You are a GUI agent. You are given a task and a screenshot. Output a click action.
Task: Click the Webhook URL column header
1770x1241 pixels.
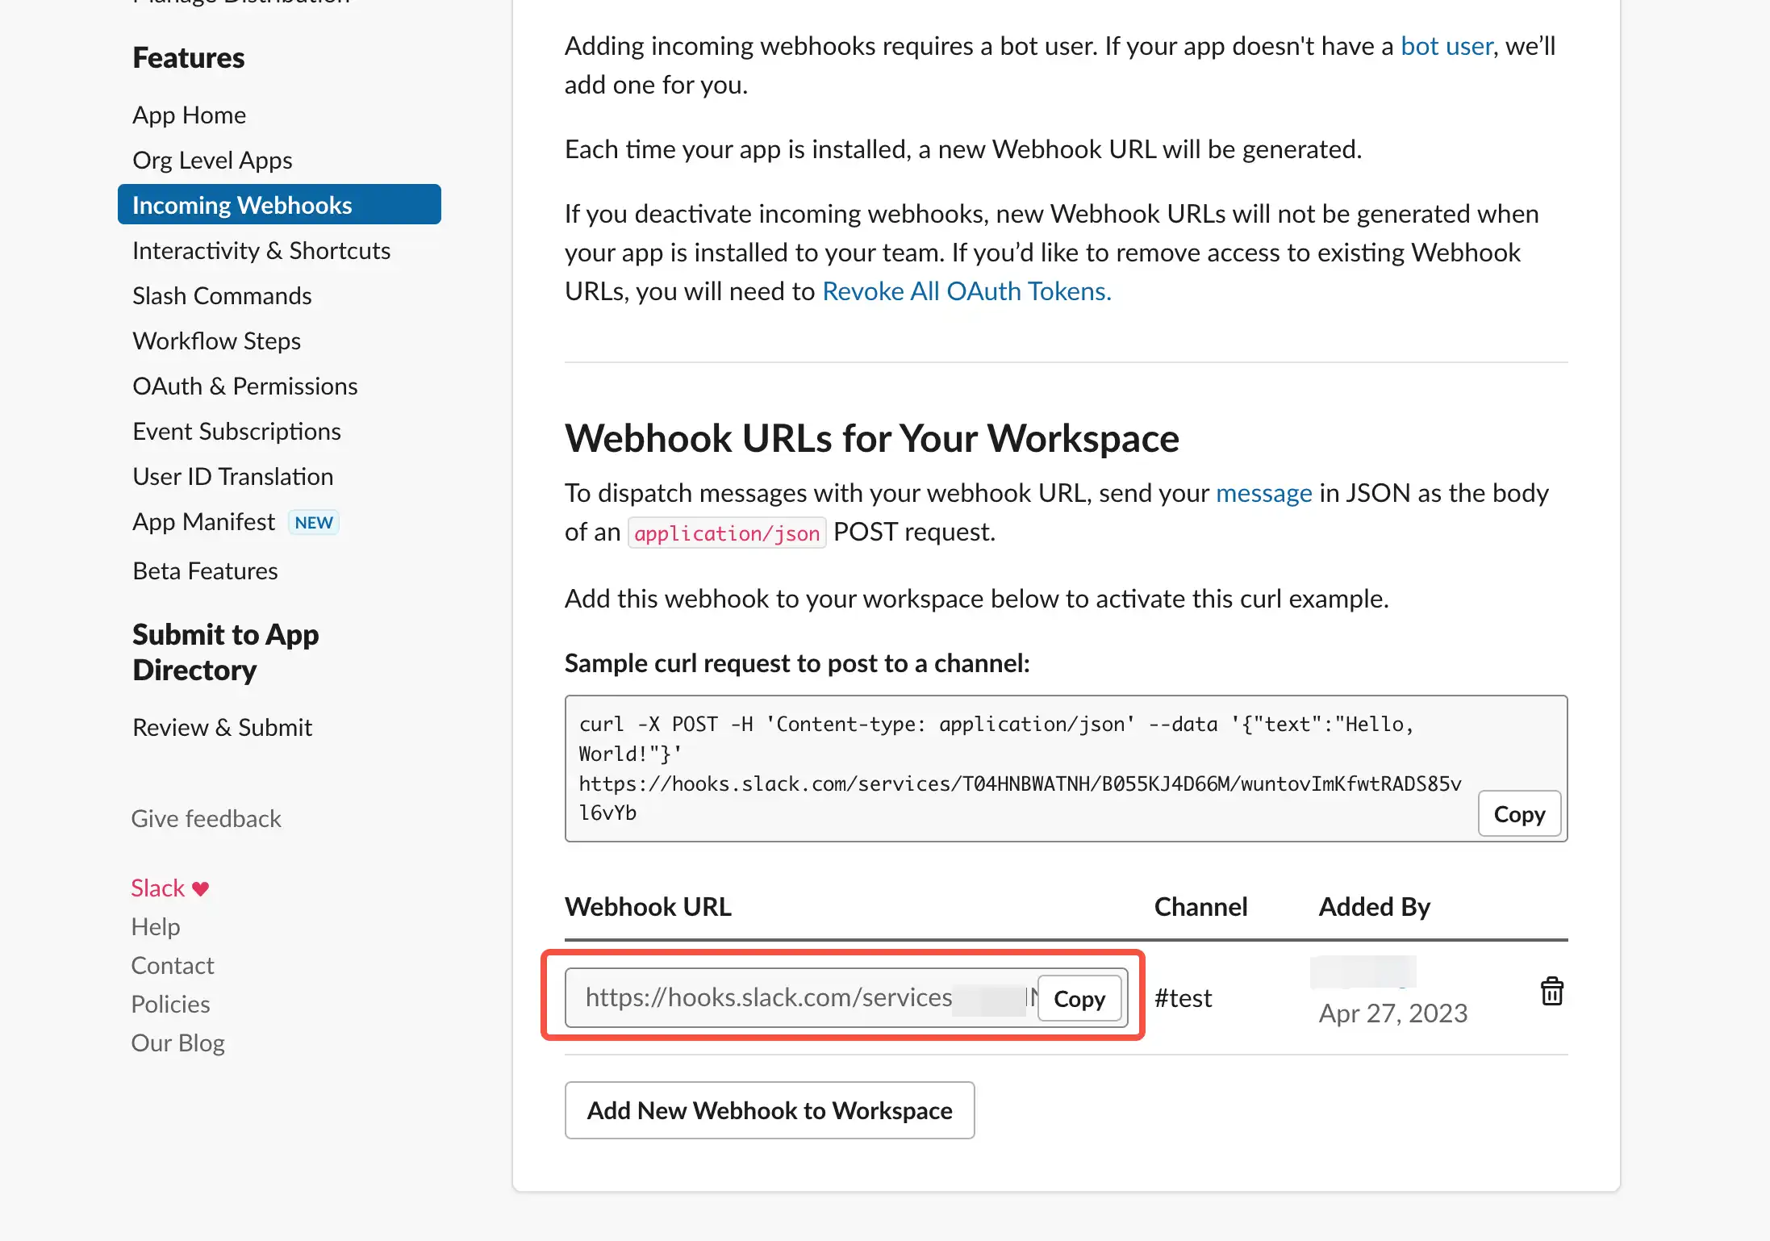[x=648, y=907]
